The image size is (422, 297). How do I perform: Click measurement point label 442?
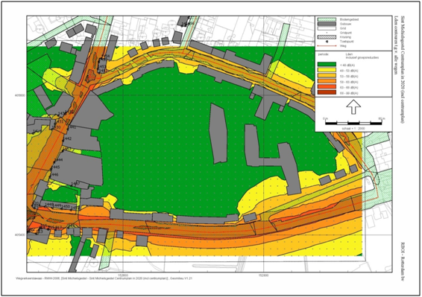click(68, 138)
